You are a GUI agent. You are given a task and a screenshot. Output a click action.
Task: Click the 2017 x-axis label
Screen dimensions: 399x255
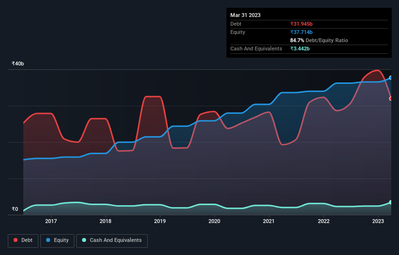[x=51, y=221]
